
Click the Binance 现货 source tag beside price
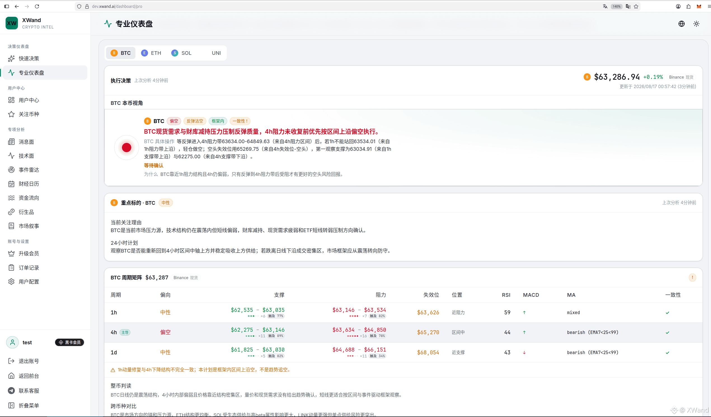click(x=681, y=77)
